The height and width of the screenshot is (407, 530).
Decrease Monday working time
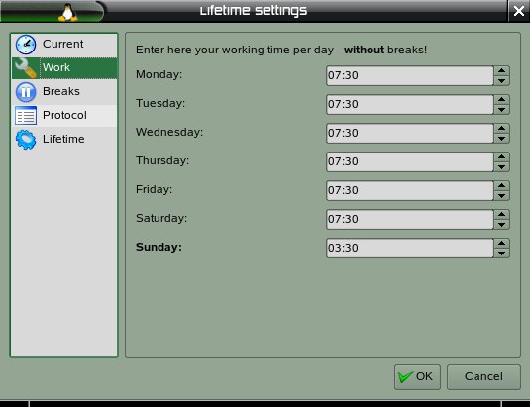tap(501, 81)
